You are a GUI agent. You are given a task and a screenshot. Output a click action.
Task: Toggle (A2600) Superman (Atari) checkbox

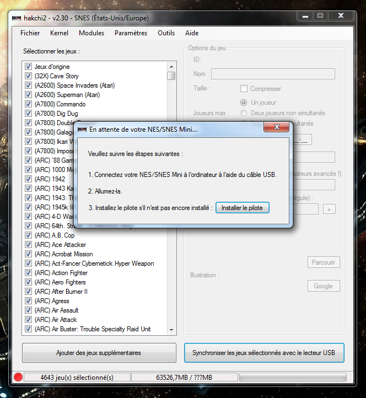point(28,95)
